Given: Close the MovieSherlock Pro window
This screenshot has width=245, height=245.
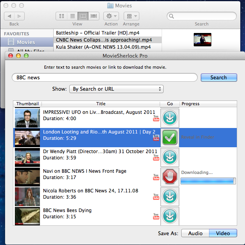Looking at the screenshot, I should pos(11,56).
